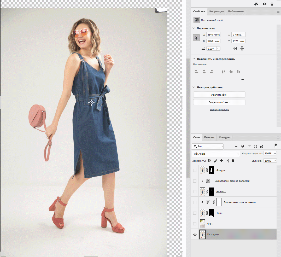This screenshot has height=257, width=281.
Task: Click the Ш width input field
Action: [x=213, y=35]
